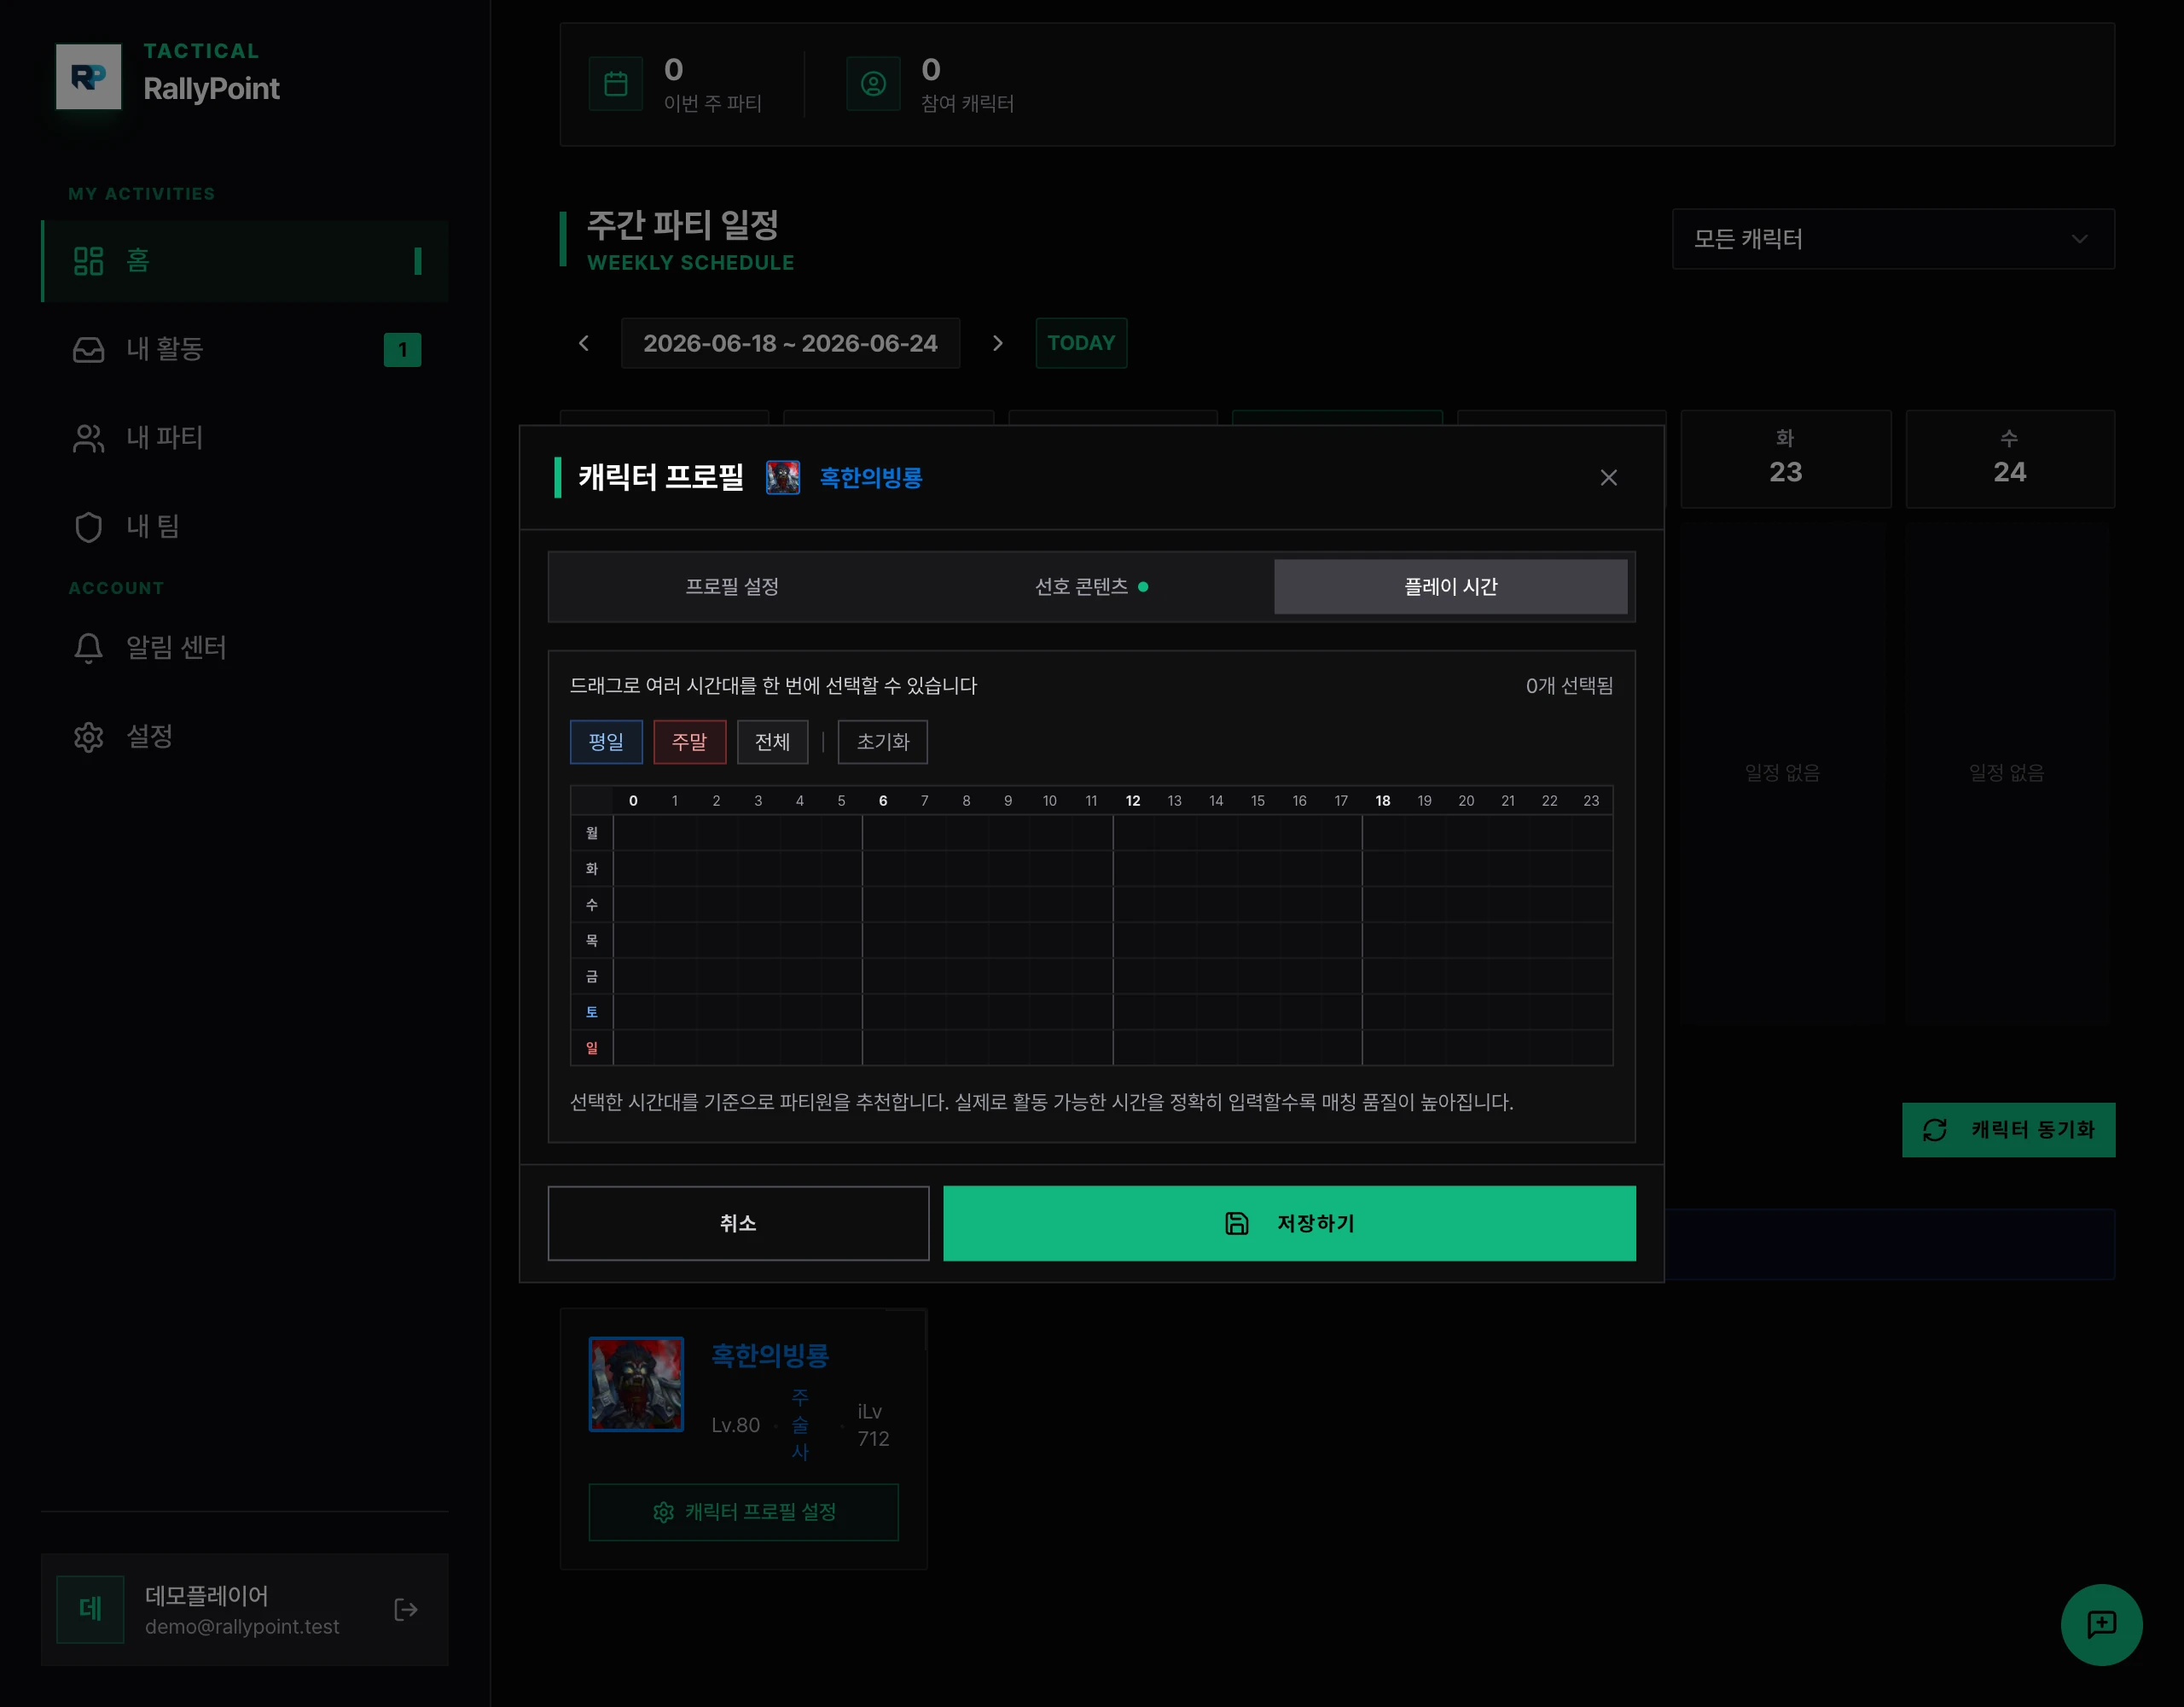Click the 캐릭터 동기화 button
Screen dimensions: 2184x1707
tap(2008, 1130)
